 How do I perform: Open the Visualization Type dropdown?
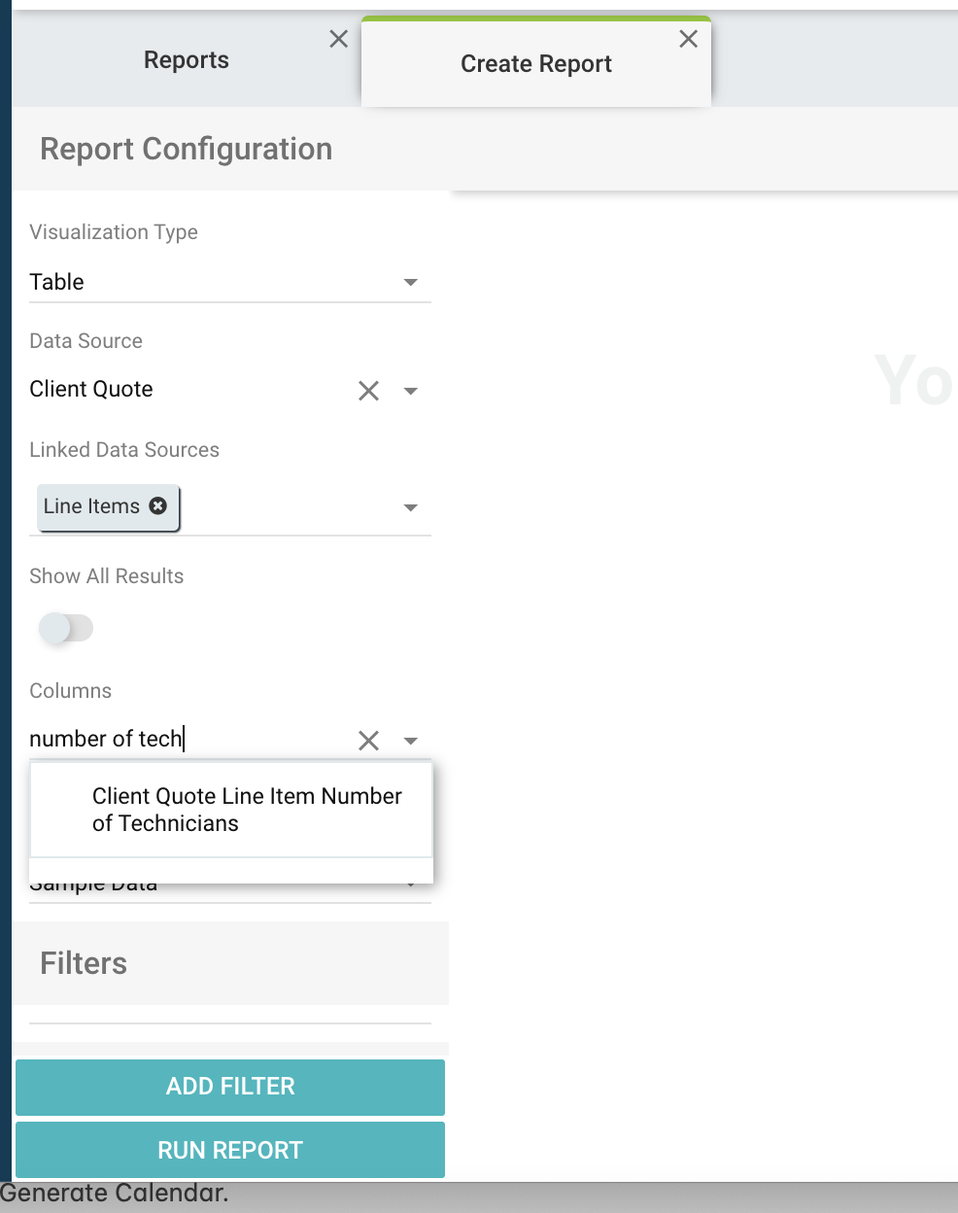(x=410, y=282)
